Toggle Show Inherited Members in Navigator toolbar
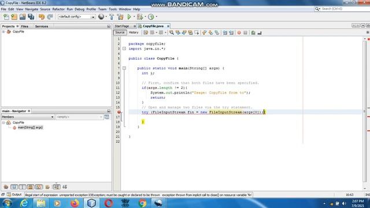This screenshot has width=370, height=208. tap(6, 187)
